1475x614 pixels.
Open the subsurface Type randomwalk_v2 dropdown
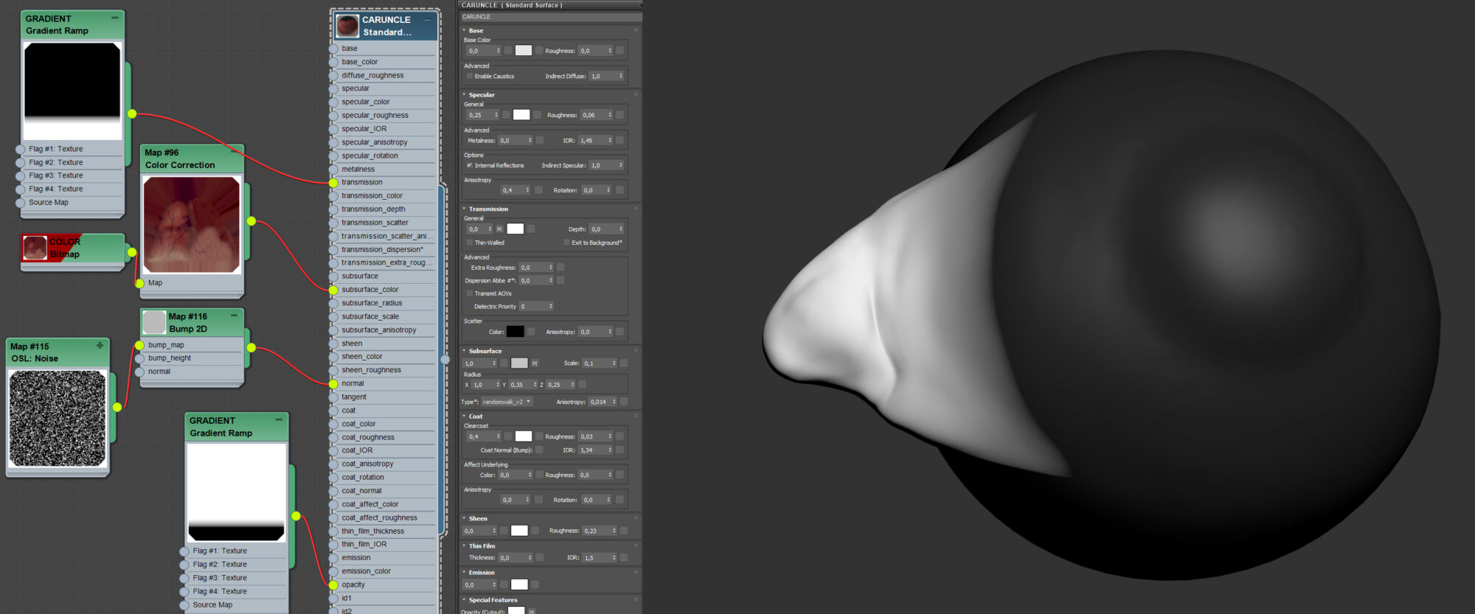click(507, 402)
